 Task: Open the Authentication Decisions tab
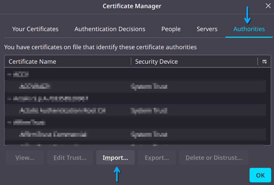click(x=110, y=29)
